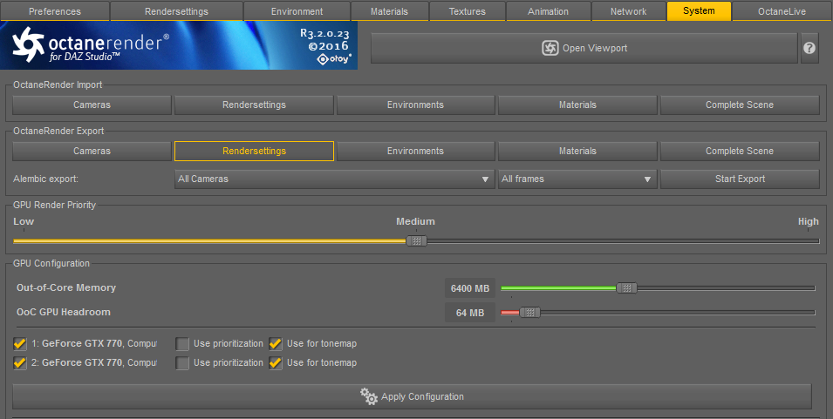The height and width of the screenshot is (419, 833).
Task: Select the Network tab
Action: pos(629,11)
